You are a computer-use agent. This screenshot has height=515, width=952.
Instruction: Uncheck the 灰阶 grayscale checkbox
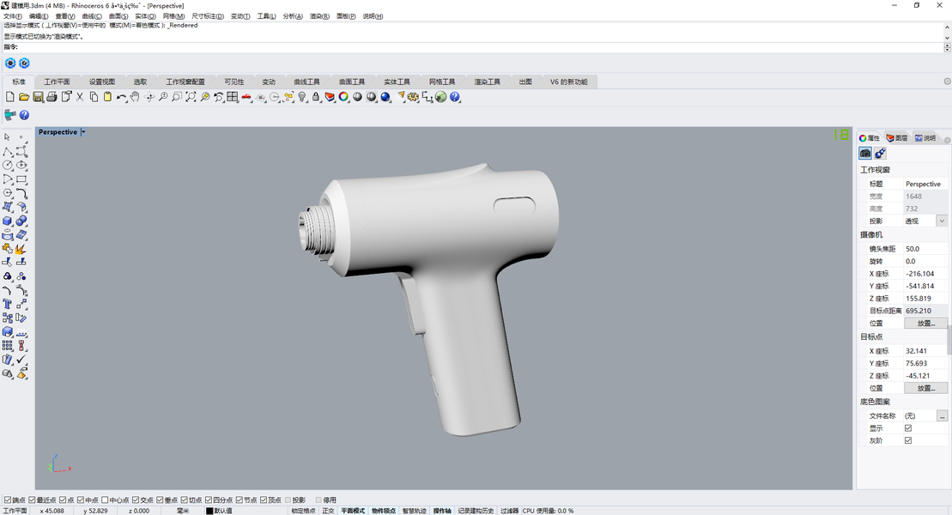pos(908,440)
